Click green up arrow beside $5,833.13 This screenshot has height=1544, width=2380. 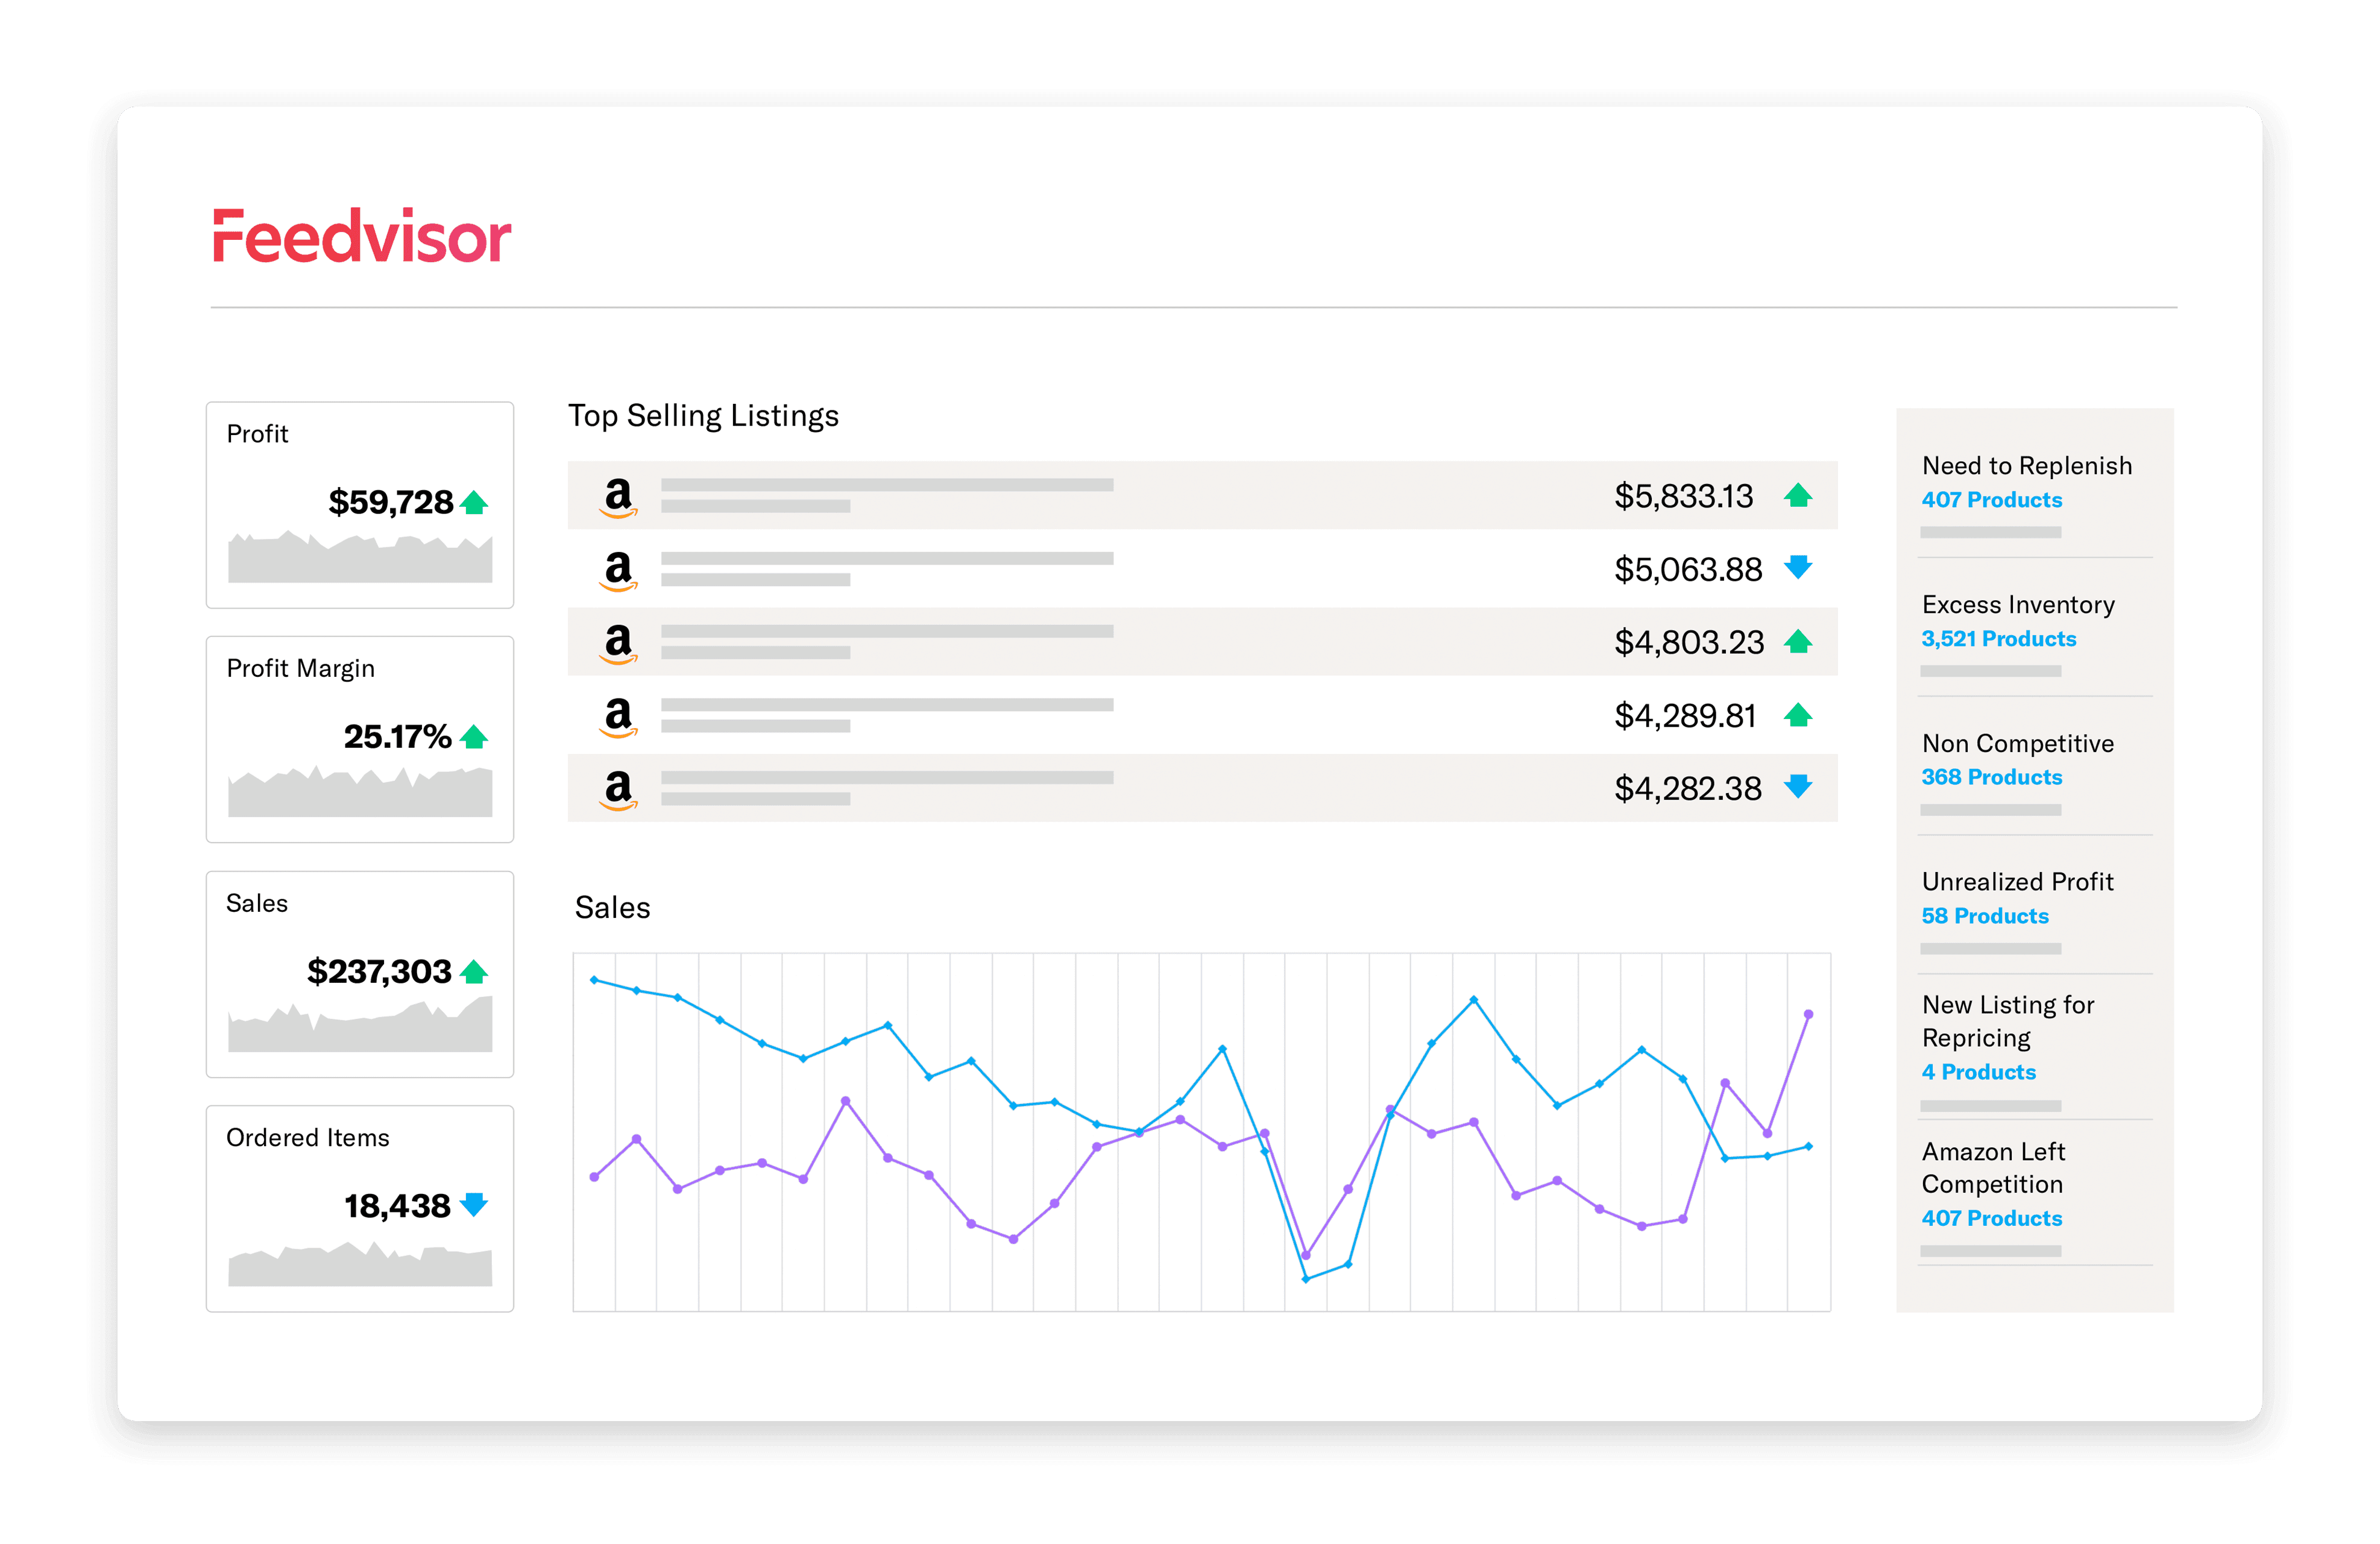1797,495
